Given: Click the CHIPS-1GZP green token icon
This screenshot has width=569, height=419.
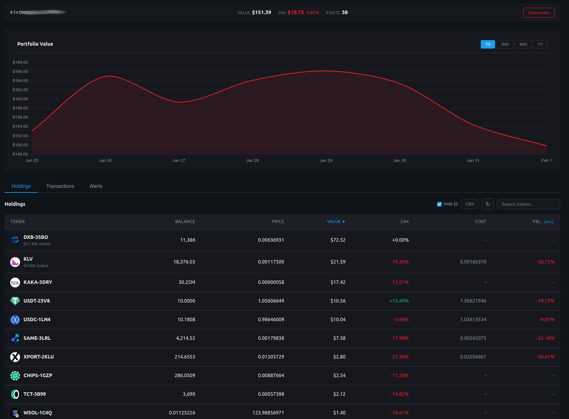Looking at the screenshot, I should point(15,375).
